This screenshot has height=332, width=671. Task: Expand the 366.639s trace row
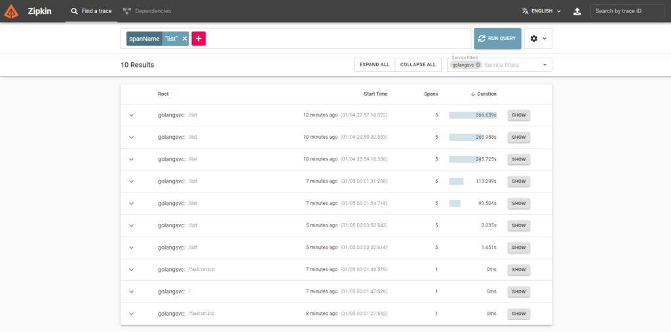(x=131, y=115)
